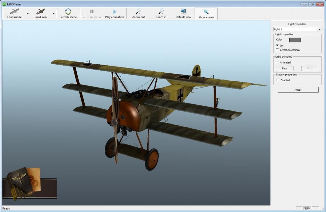Toggle the Show cursor tool
The image size is (326, 212).
point(206,12)
